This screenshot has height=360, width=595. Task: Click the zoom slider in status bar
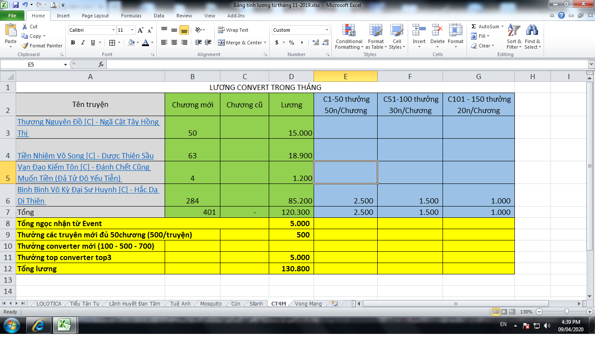[566, 312]
